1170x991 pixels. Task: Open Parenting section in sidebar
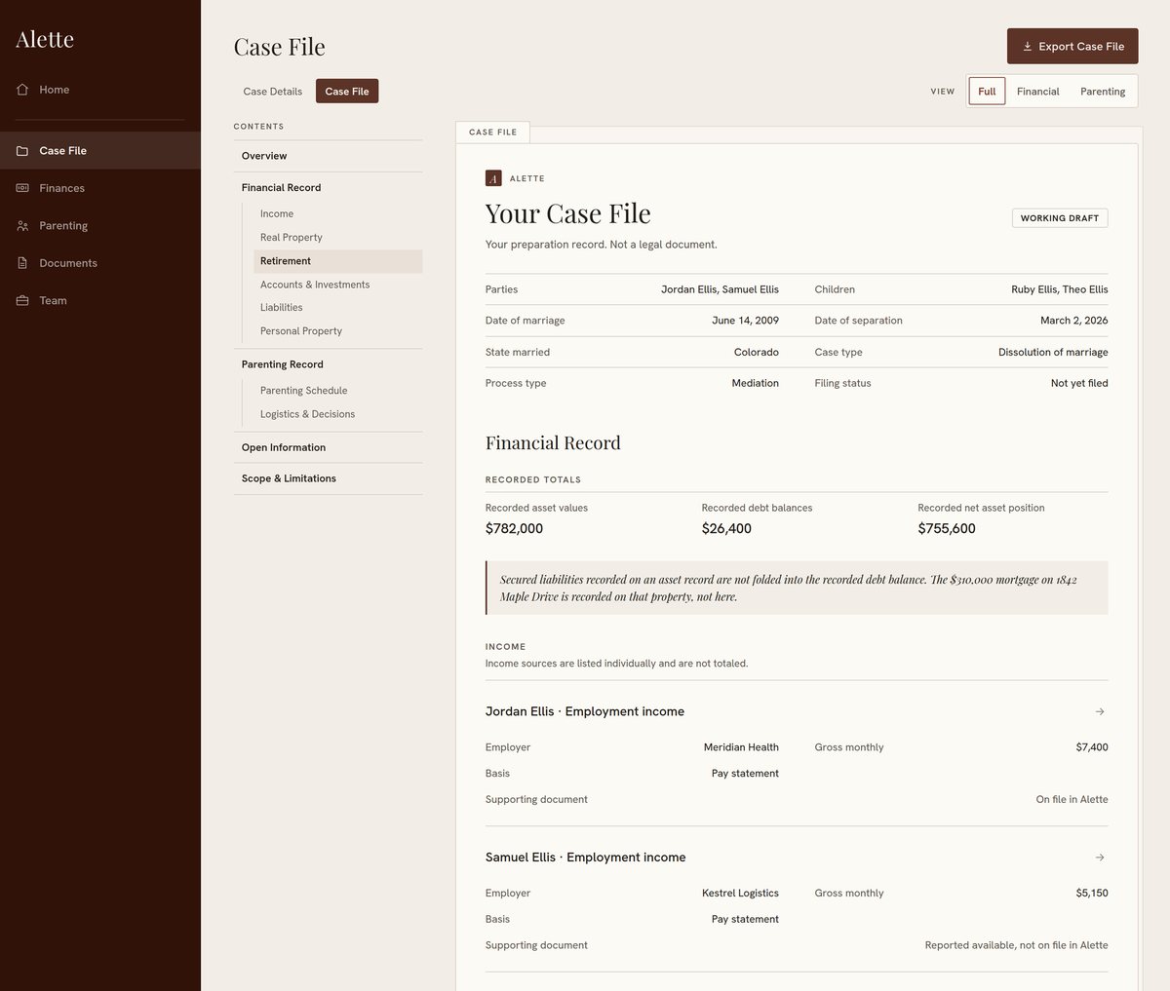click(100, 226)
